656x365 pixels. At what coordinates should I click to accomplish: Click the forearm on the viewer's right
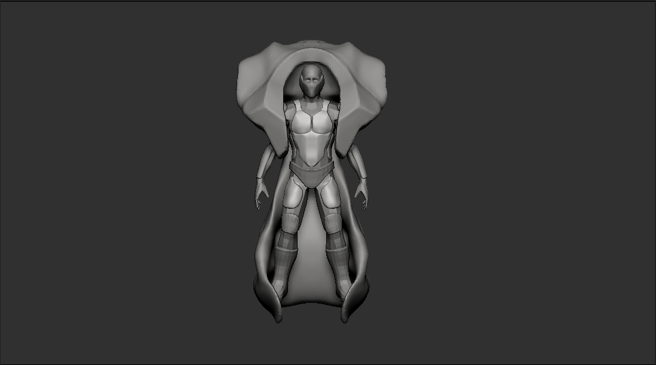(357, 167)
